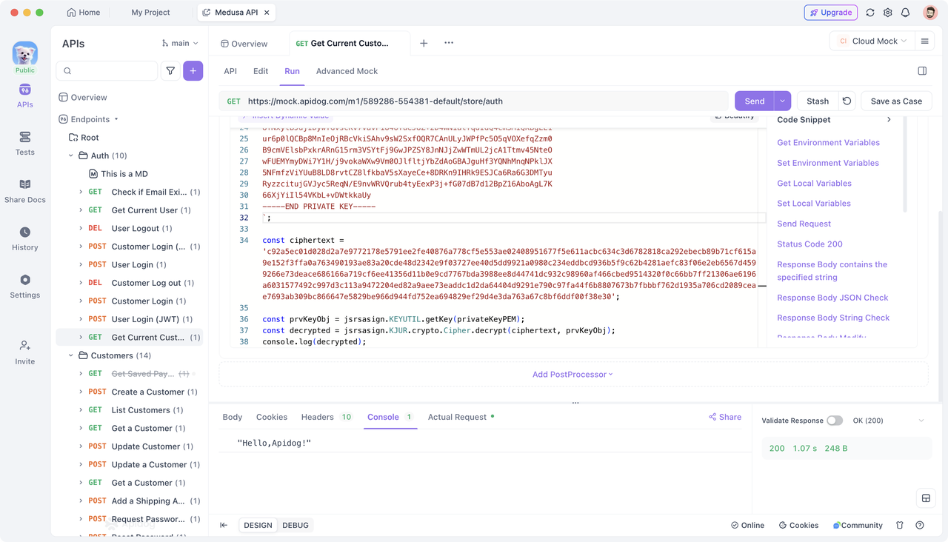Click the reset icon next to Stash
The image size is (948, 542).
click(847, 101)
